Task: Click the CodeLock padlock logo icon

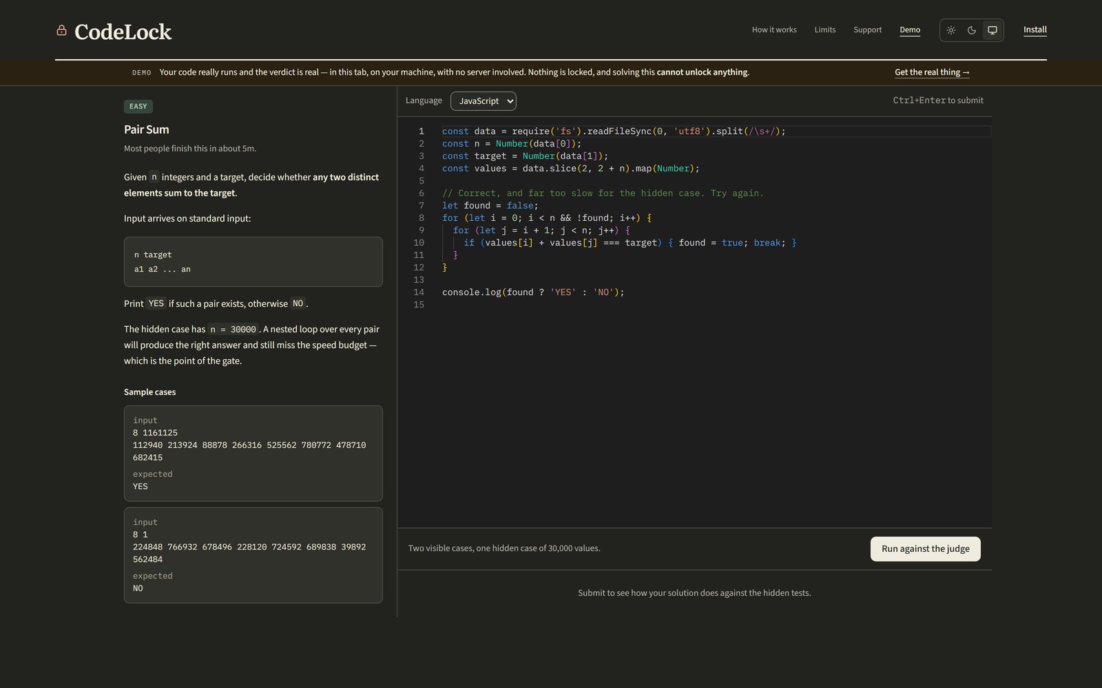Action: tap(61, 30)
